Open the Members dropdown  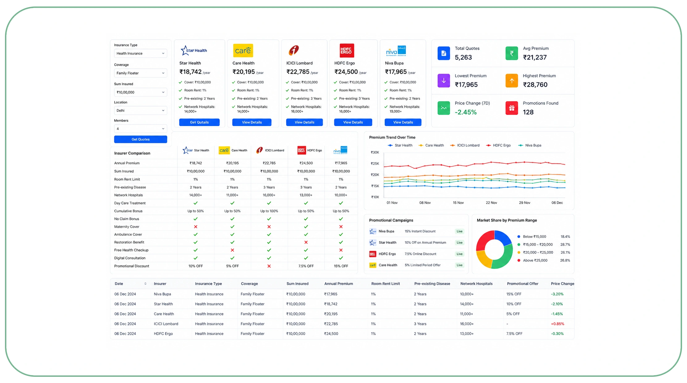(141, 129)
